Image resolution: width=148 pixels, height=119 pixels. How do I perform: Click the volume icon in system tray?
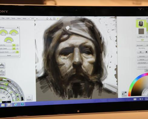click(x=143, y=99)
